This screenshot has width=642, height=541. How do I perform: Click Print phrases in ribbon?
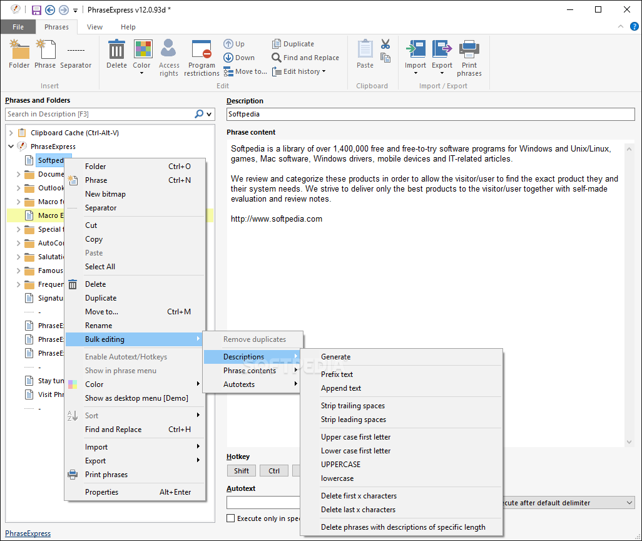click(469, 58)
